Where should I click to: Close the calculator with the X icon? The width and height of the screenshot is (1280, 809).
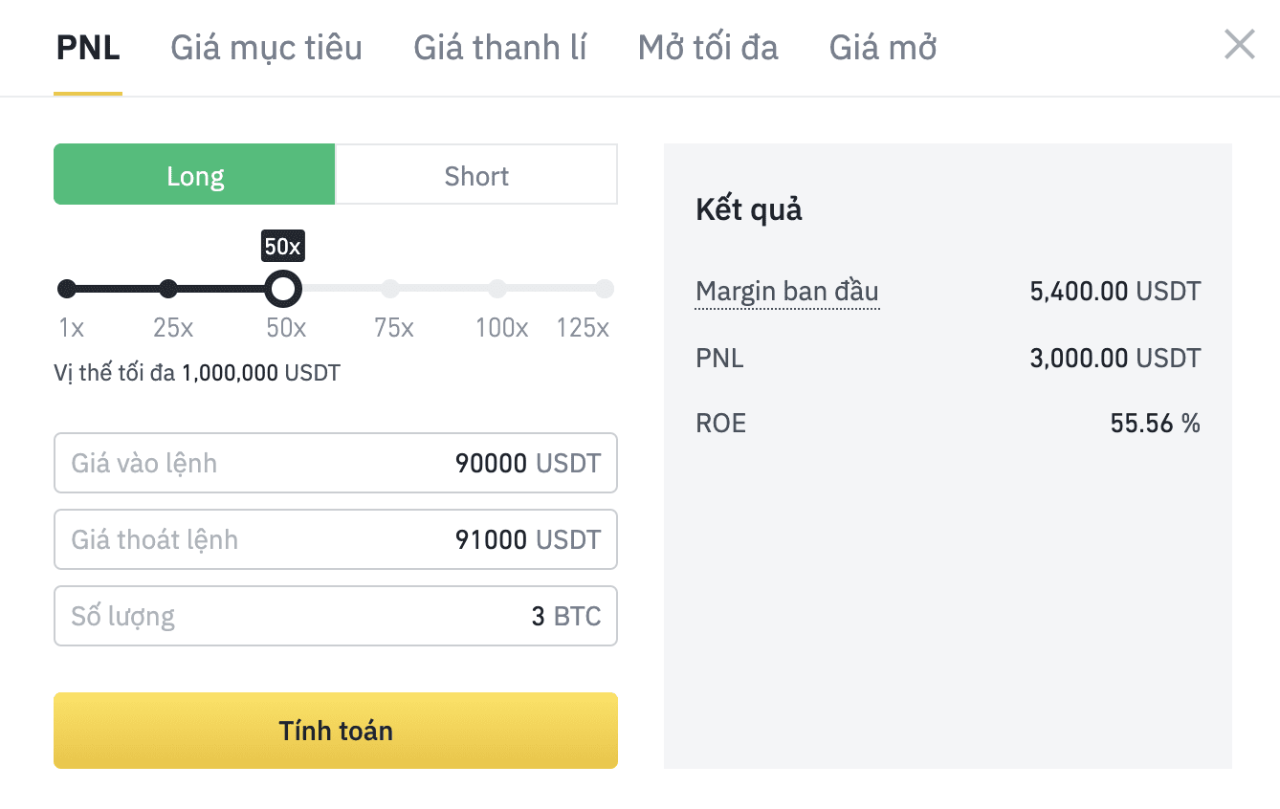point(1239,45)
